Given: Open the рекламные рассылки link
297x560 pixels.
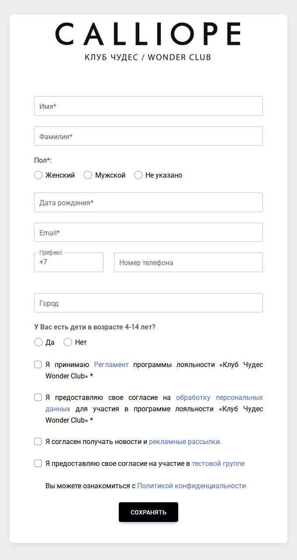Looking at the screenshot, I should click(x=185, y=441).
